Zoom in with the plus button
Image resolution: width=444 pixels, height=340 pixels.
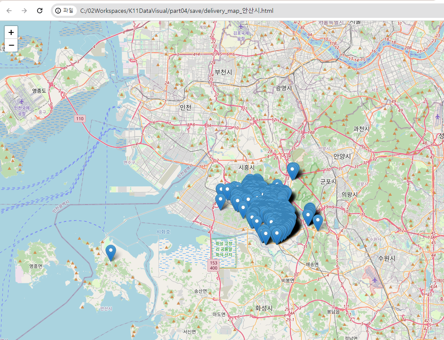(11, 32)
